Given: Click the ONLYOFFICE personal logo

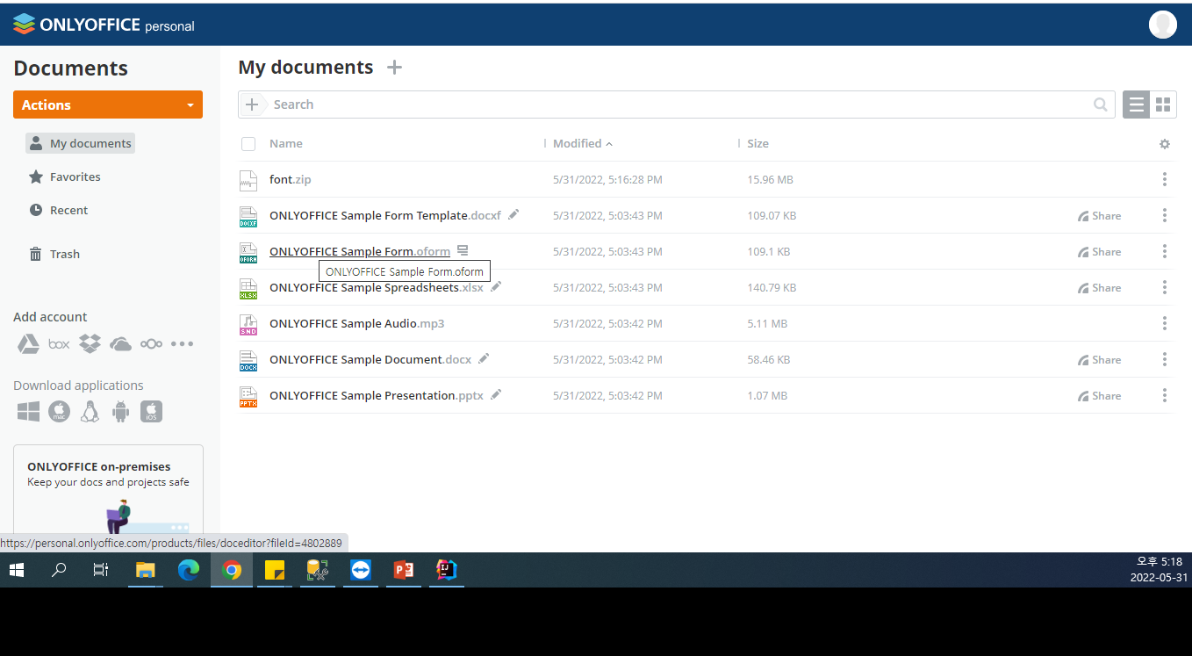Looking at the screenshot, I should 104,25.
